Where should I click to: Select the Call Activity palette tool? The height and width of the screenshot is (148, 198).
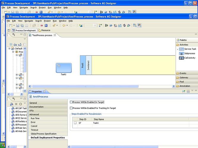187,58
